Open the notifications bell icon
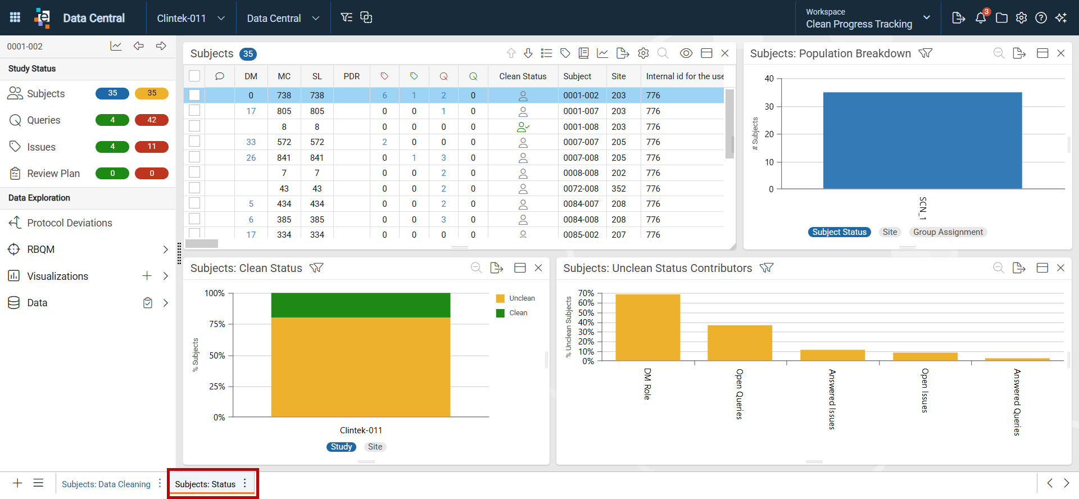This screenshot has width=1079, height=499. pyautogui.click(x=981, y=18)
